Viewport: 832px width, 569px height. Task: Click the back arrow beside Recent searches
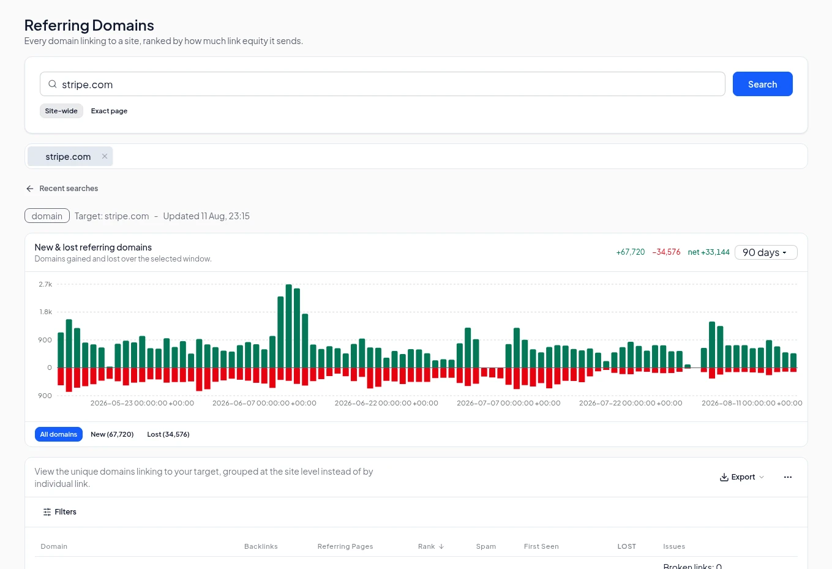30,189
